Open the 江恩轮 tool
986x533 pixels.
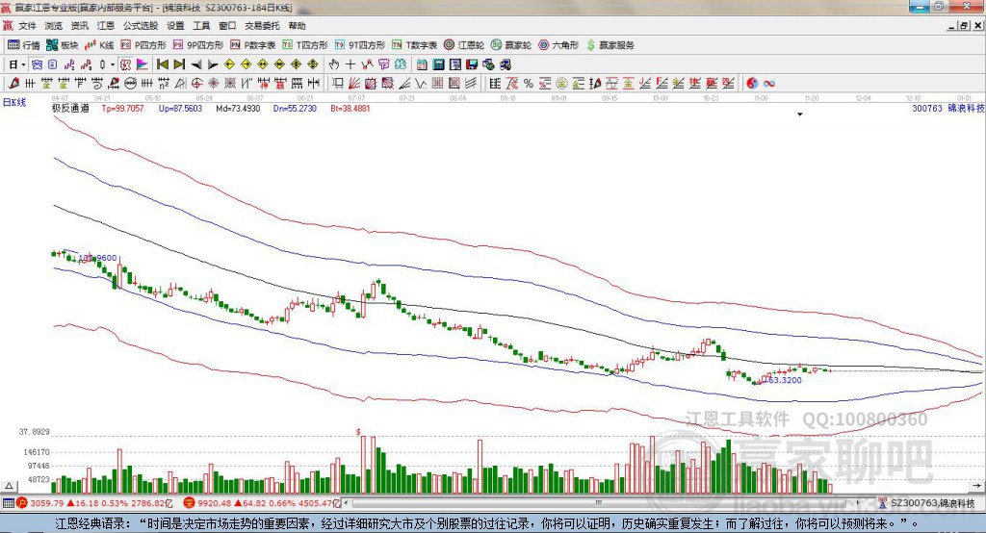pos(464,45)
